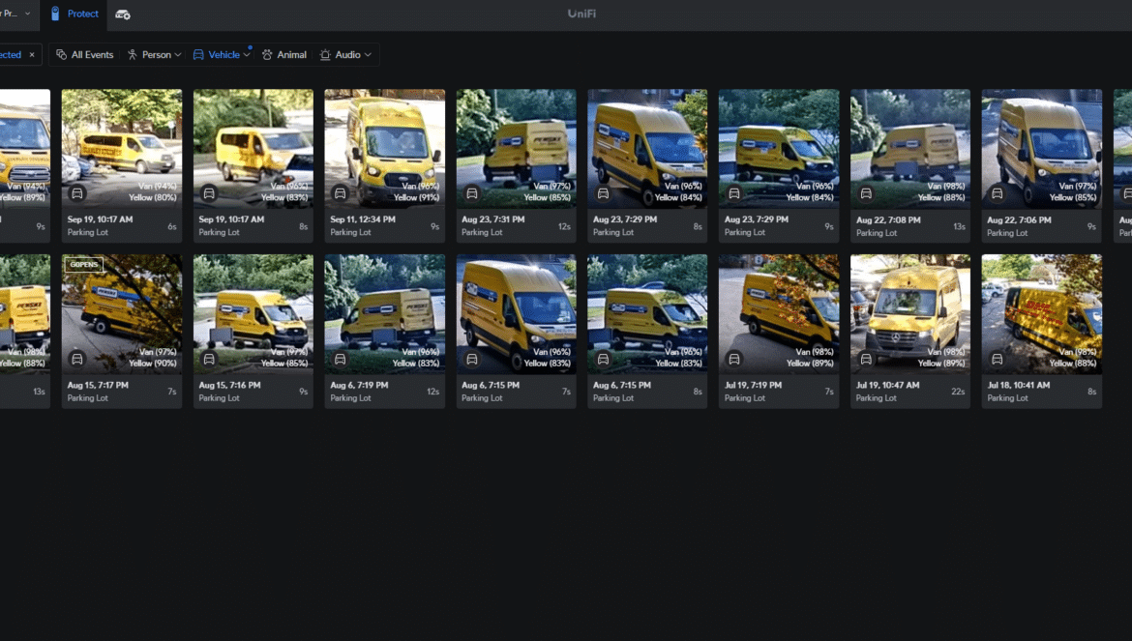Click vehicle icon on Sep 19, 10:17 AM 6s event
This screenshot has width=1132, height=641.
[x=77, y=193]
